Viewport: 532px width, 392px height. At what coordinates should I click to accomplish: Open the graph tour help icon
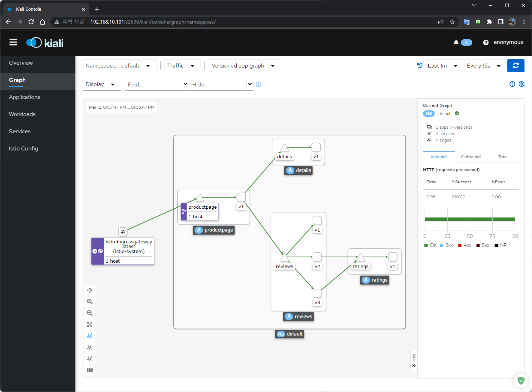pos(512,84)
